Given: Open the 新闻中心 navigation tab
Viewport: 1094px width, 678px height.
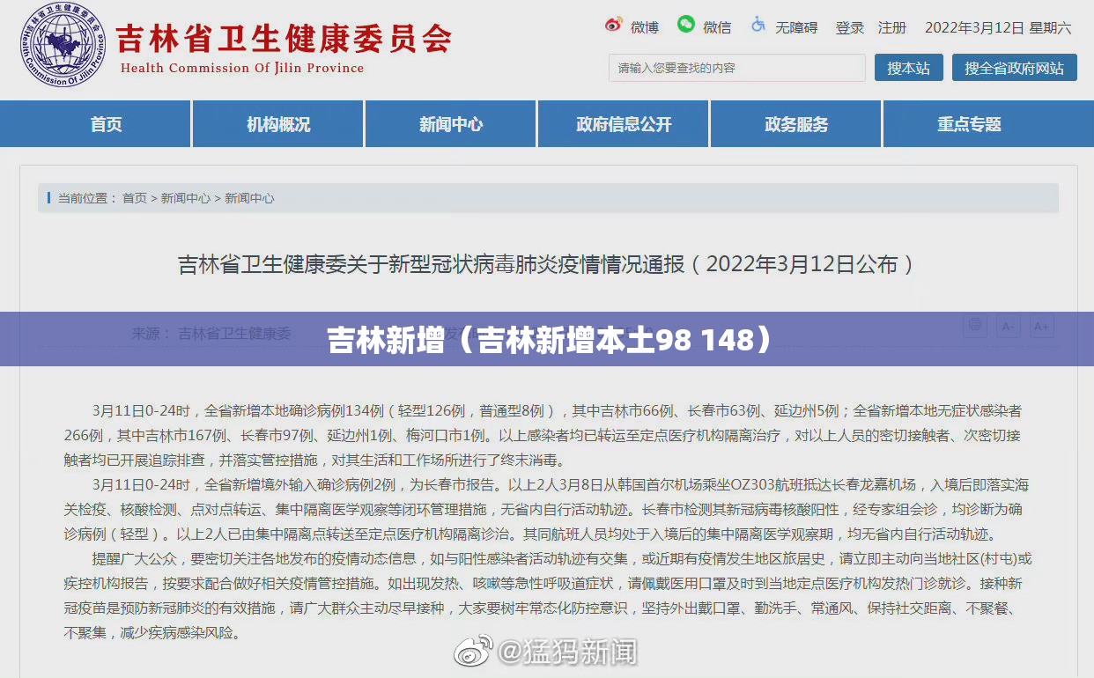Looking at the screenshot, I should 451,124.
